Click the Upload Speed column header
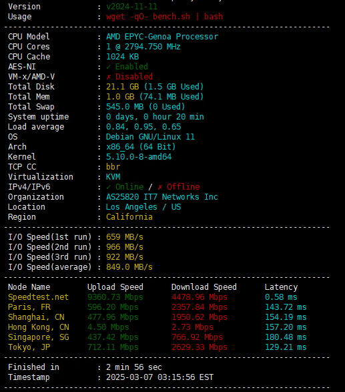The image size is (345, 392). coord(115,287)
